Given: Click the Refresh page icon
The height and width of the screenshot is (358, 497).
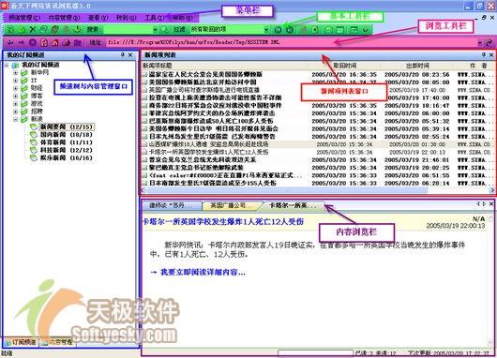Looking at the screenshot, I should 44,42.
